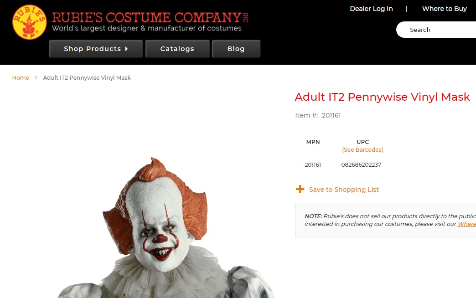Click the UPC number 082686202237
The image size is (476, 298).
click(361, 165)
